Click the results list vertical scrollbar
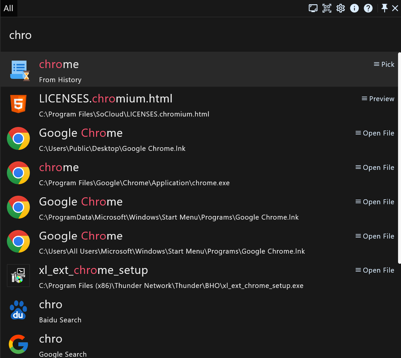 point(399,157)
